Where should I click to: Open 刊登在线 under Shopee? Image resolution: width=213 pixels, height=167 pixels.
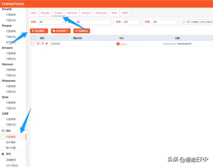pyautogui.click(x=11, y=37)
